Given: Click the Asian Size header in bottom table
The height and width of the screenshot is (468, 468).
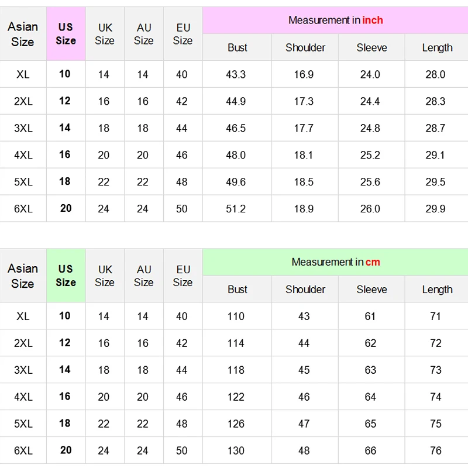Looking at the screenshot, I should pos(23,276).
